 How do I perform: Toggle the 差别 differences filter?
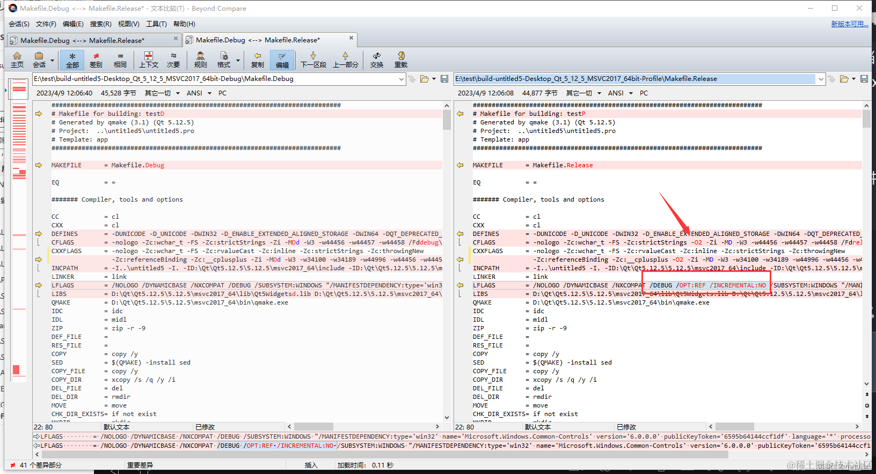point(96,60)
